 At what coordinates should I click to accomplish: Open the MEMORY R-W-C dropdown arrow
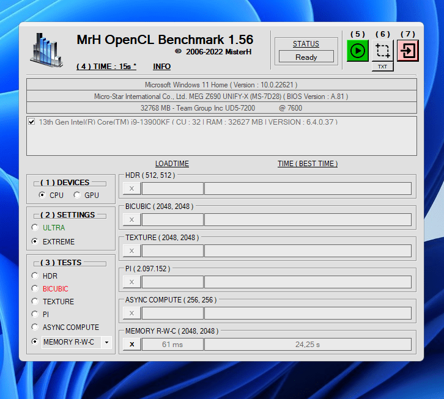click(x=106, y=342)
